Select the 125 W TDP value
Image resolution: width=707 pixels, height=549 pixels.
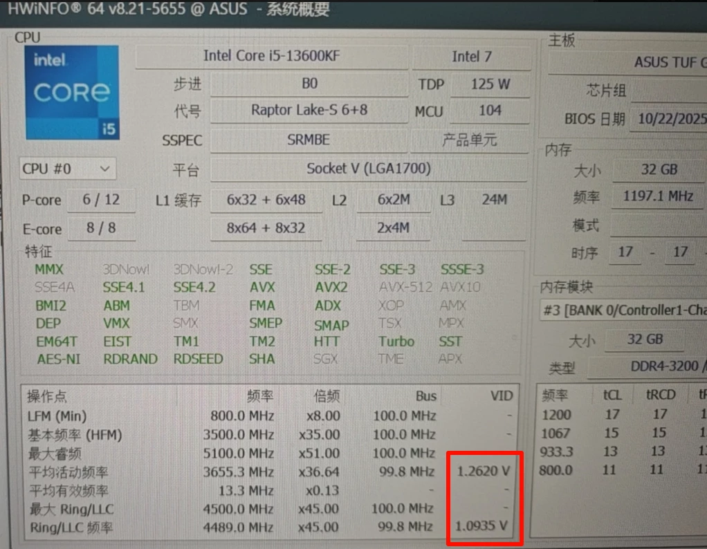pos(490,85)
